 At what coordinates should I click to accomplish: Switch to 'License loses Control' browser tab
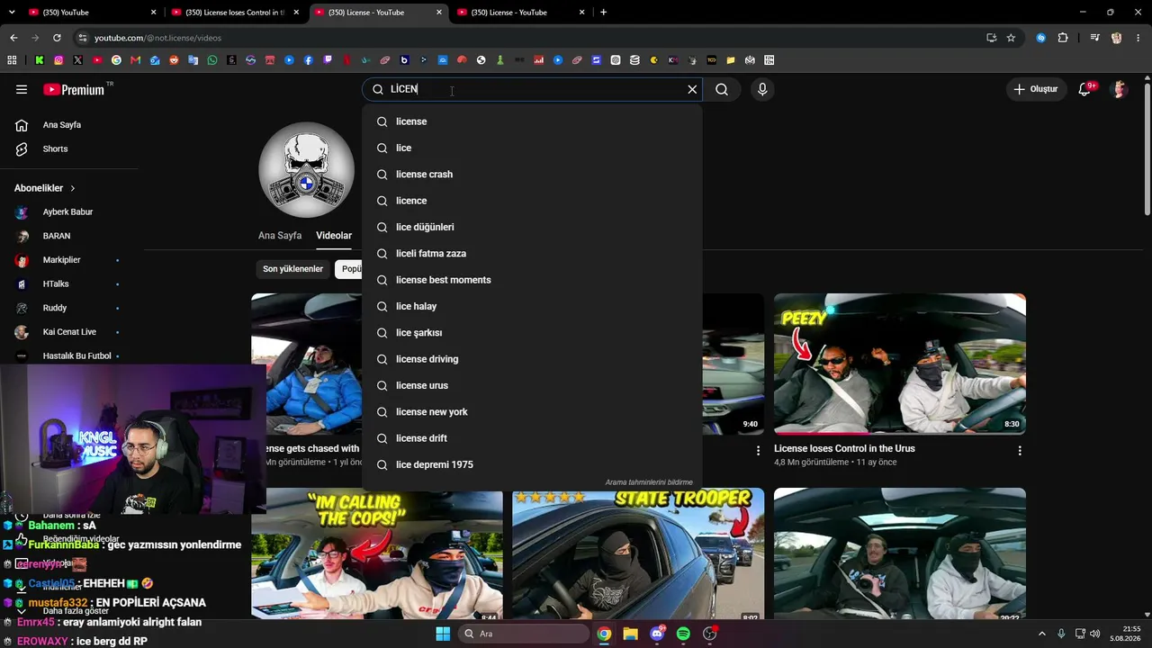click(236, 13)
